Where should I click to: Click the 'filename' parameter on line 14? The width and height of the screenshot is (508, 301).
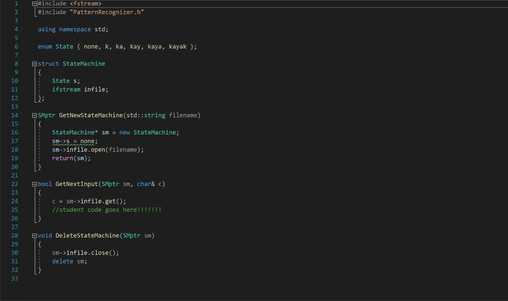(183, 116)
